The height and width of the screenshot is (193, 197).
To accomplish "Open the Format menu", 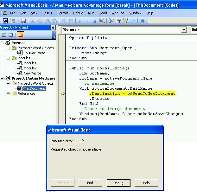I will coord(63,13).
